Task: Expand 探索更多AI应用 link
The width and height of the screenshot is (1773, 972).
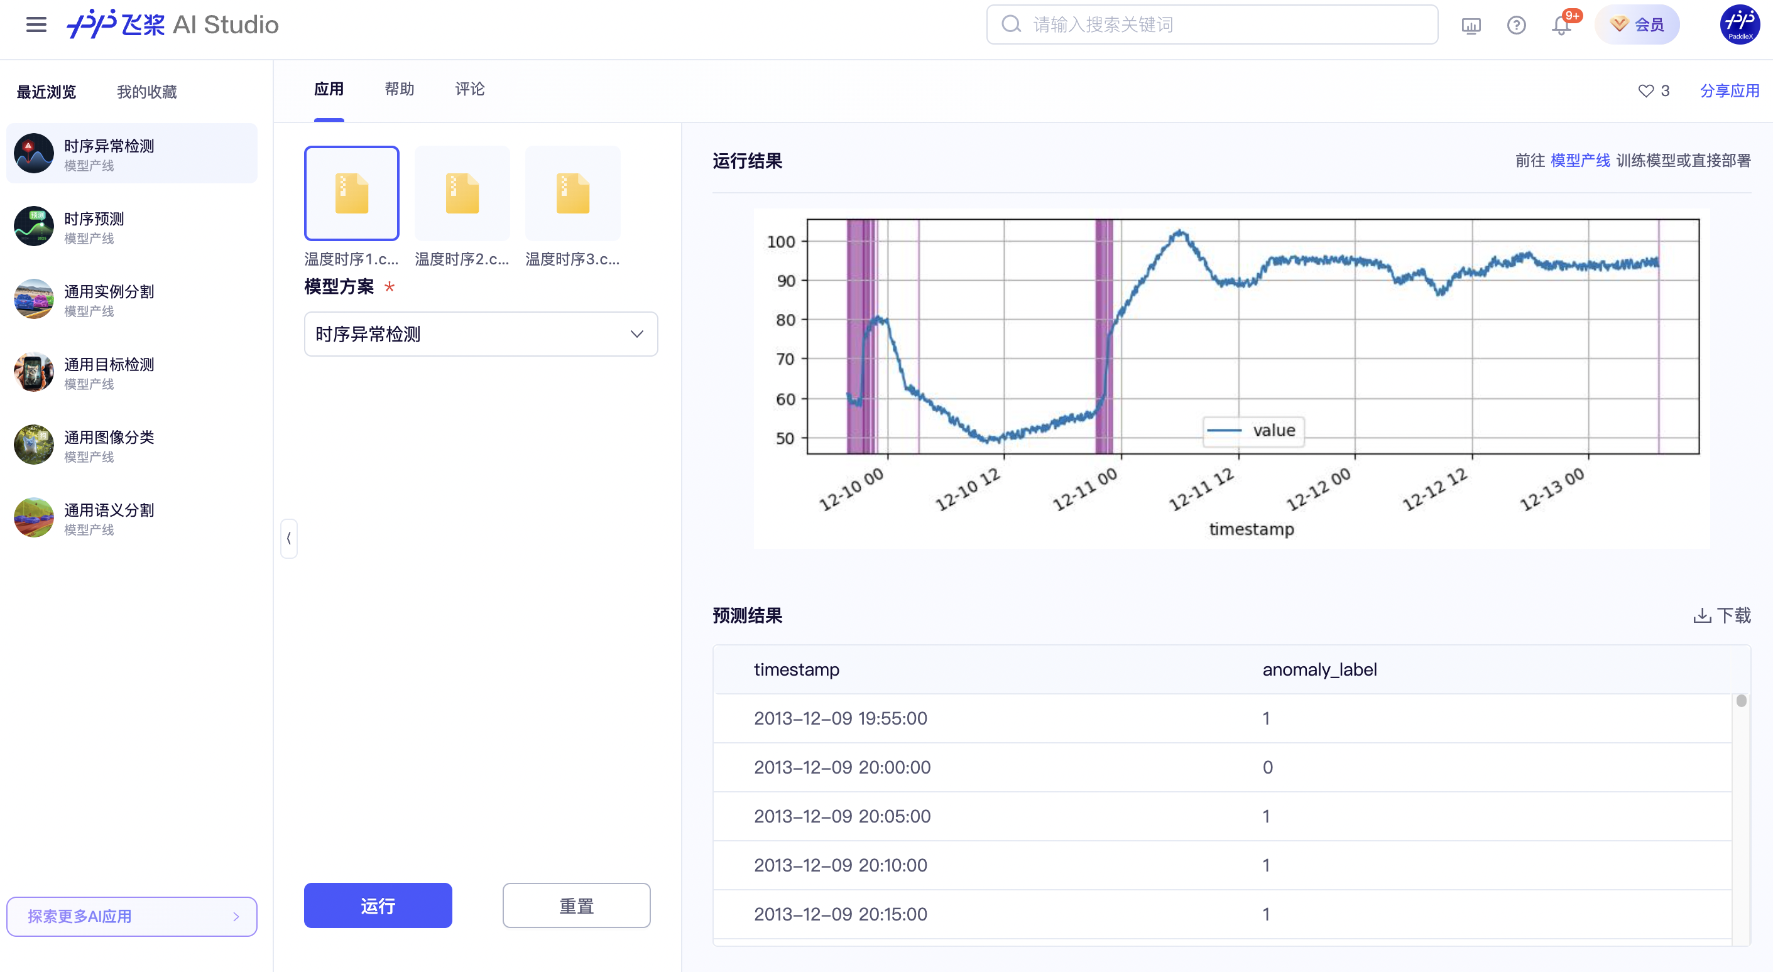Action: point(131,916)
